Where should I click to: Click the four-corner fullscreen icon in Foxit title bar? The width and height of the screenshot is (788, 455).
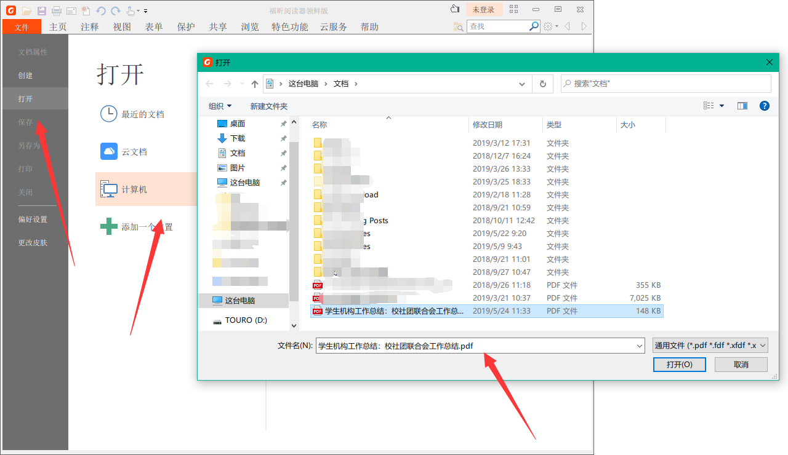pyautogui.click(x=514, y=9)
